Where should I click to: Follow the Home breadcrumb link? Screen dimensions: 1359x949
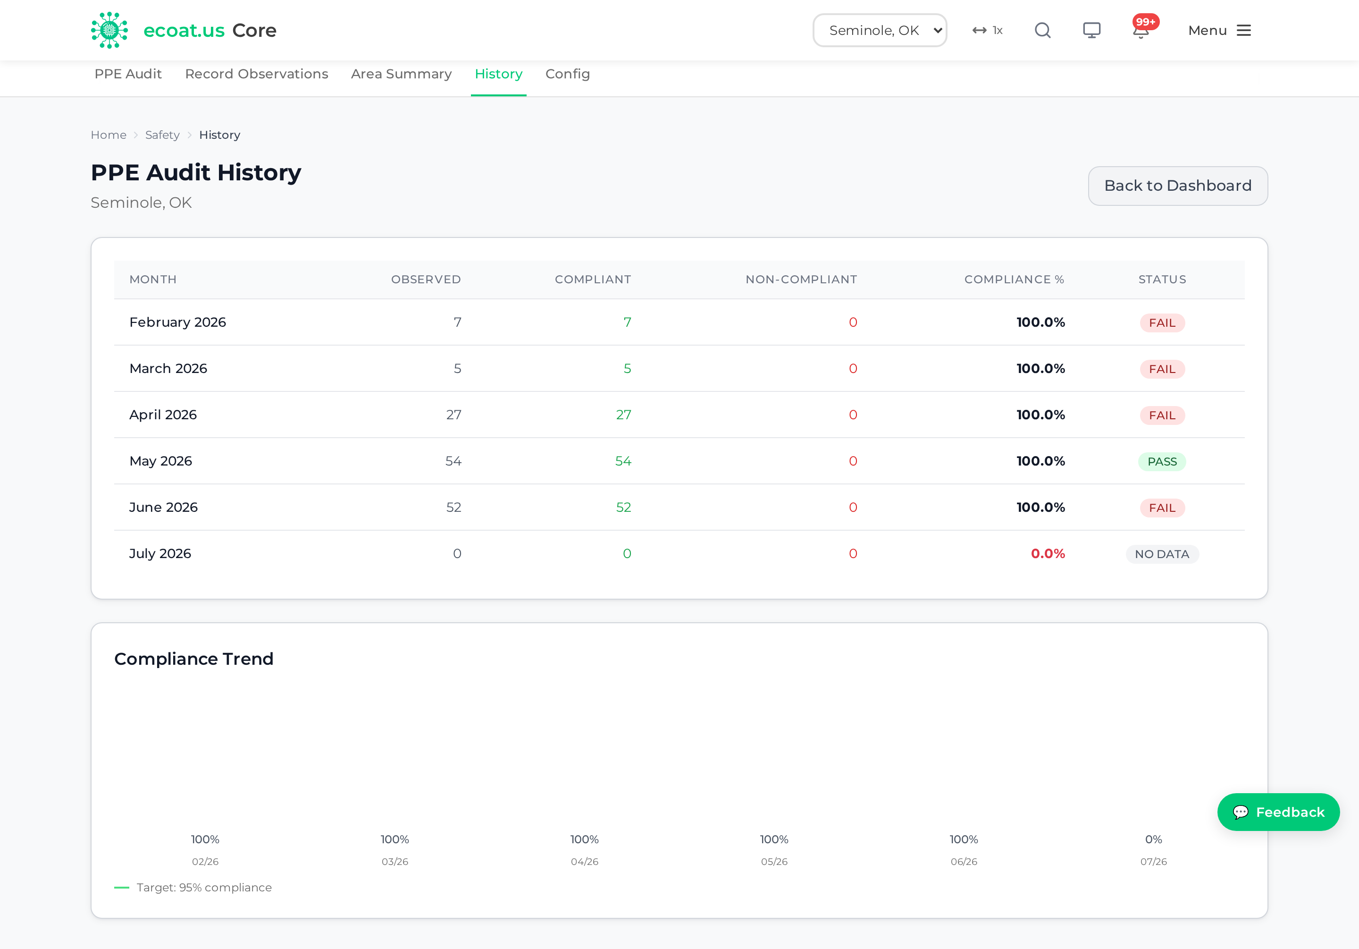pyautogui.click(x=109, y=135)
